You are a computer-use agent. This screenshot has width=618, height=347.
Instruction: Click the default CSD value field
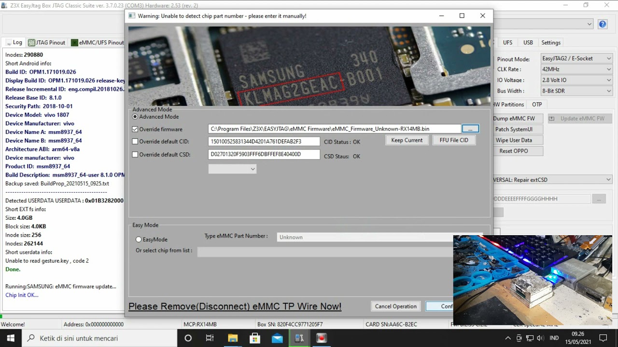pos(264,154)
